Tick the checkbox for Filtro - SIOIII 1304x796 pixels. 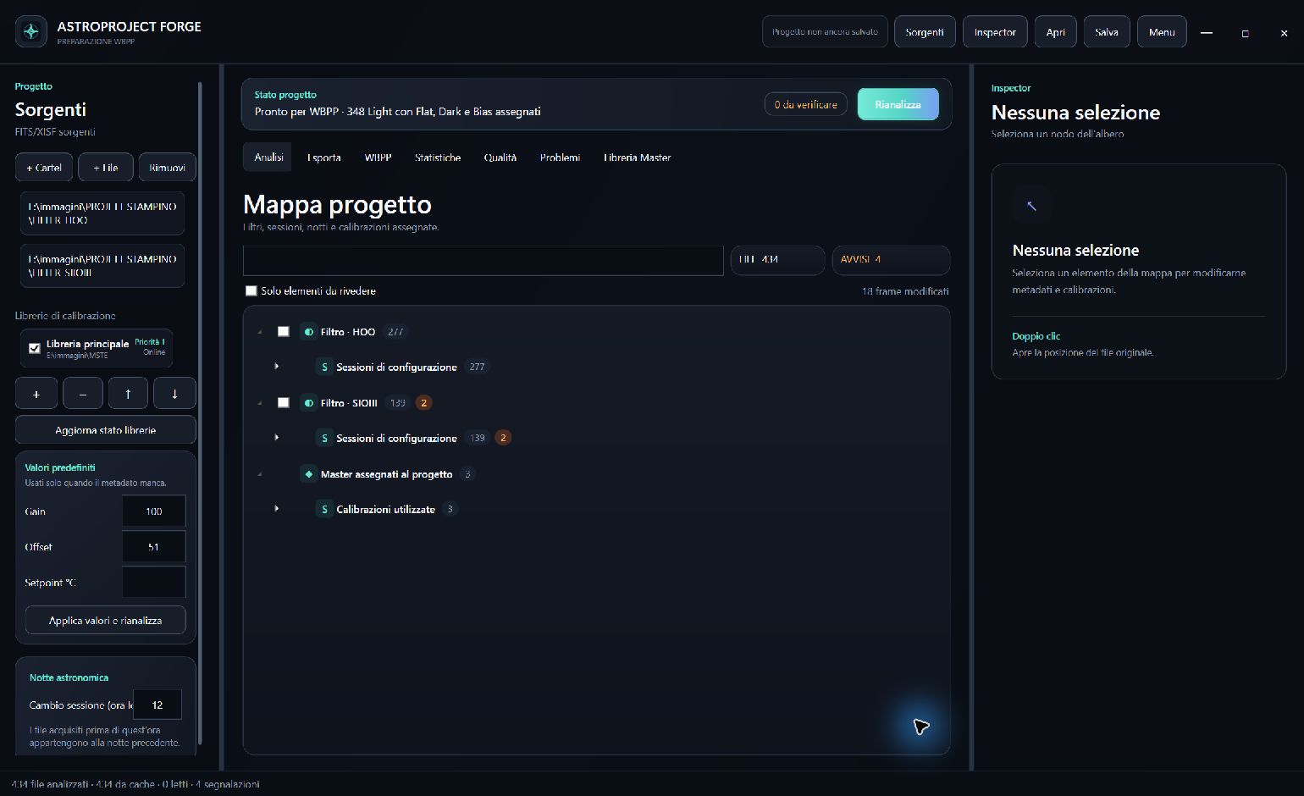284,403
